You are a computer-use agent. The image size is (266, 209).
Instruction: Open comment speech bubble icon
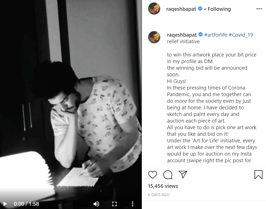(168, 175)
